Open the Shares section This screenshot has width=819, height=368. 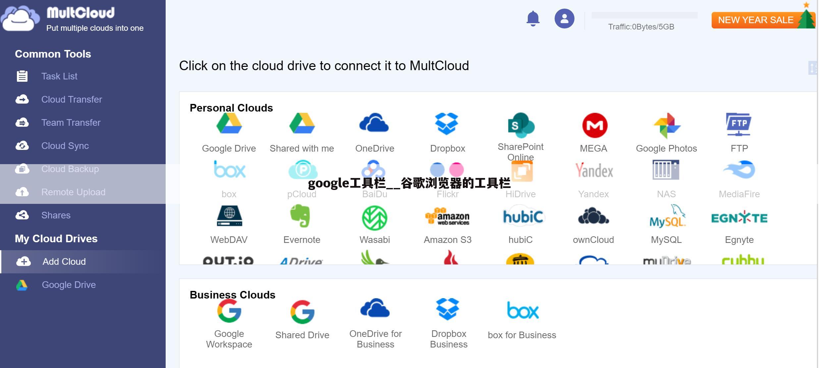pos(56,215)
